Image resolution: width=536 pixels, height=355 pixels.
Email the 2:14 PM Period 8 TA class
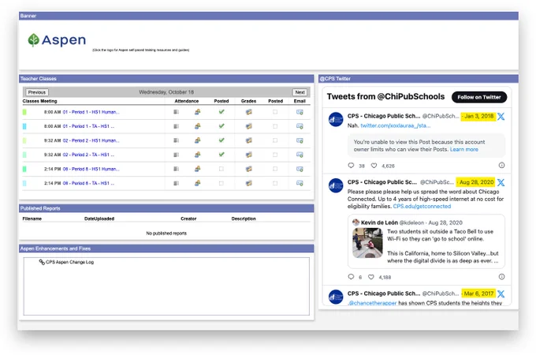point(300,183)
